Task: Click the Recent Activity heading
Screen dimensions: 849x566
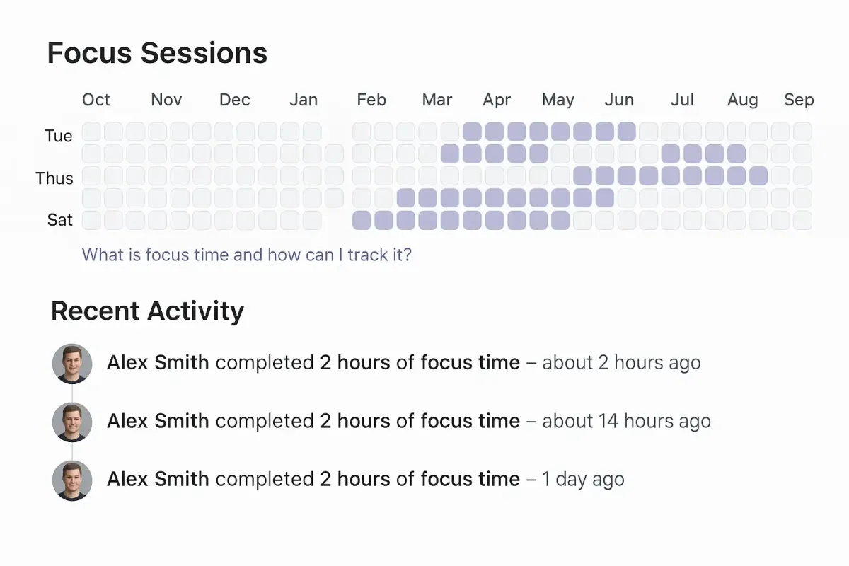Action: (x=148, y=311)
